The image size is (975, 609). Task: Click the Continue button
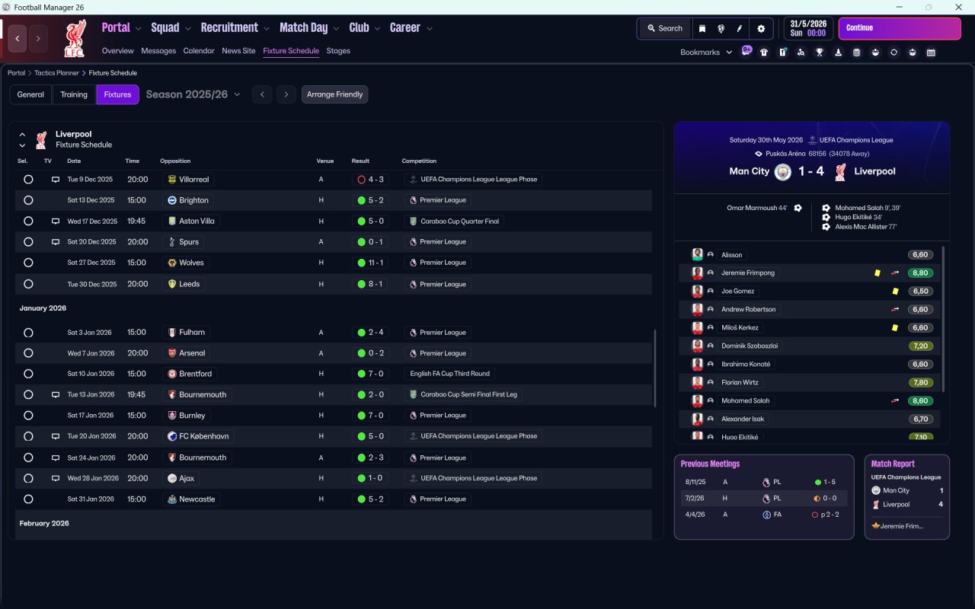coord(900,28)
